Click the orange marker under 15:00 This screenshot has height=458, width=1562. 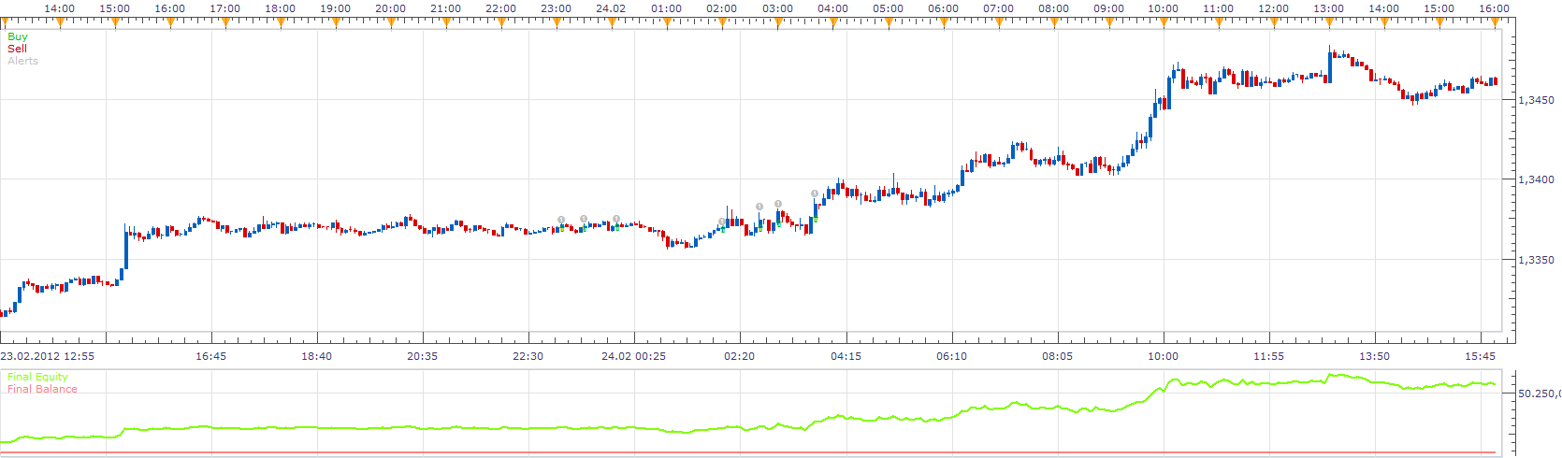point(115,22)
